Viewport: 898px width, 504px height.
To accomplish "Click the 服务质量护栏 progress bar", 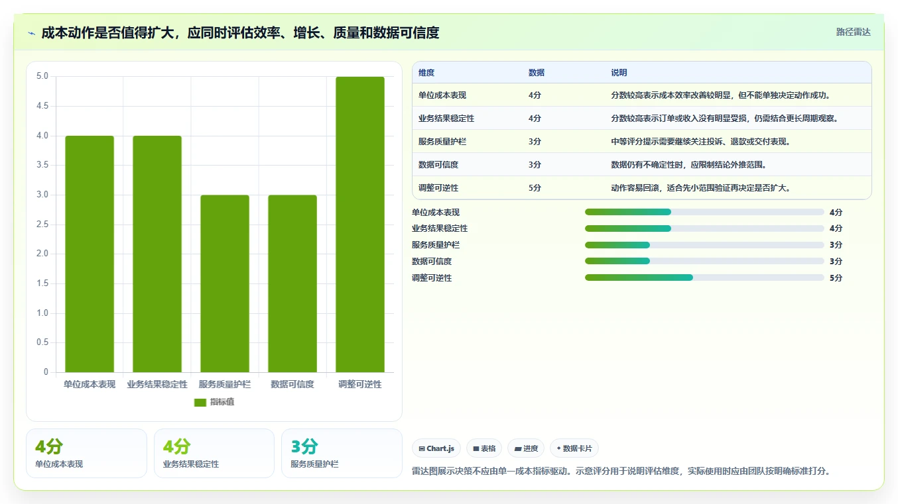I will 704,245.
